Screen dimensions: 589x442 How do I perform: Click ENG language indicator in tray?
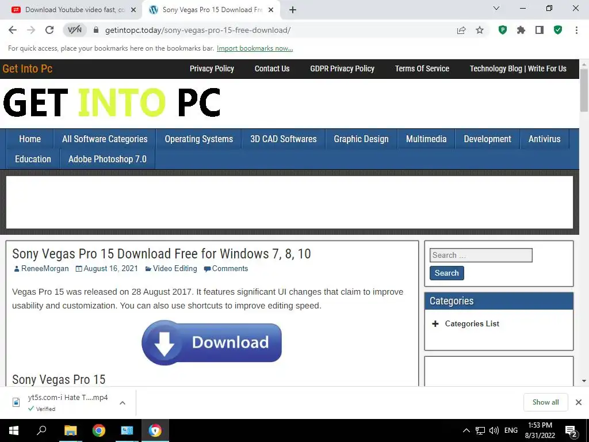(511, 430)
